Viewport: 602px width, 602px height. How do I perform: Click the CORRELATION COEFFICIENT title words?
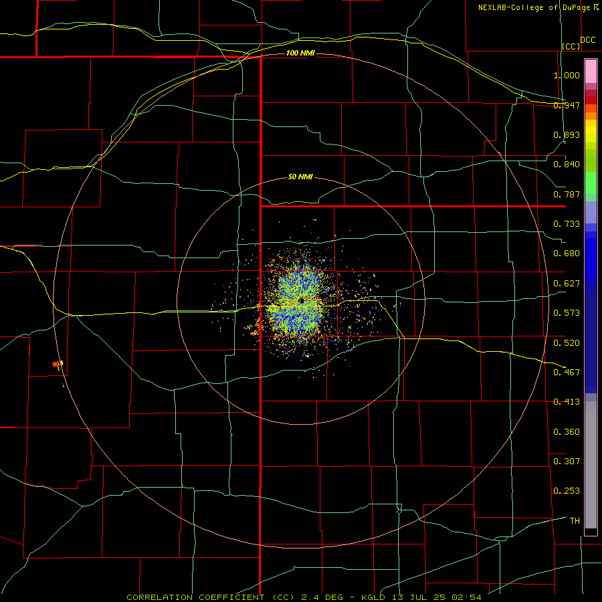pos(195,597)
